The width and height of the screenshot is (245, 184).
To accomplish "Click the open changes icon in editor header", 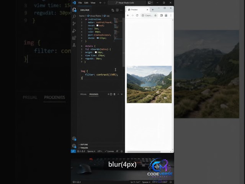I will tap(113, 10).
